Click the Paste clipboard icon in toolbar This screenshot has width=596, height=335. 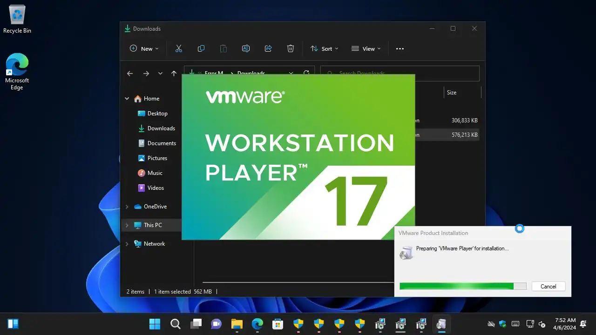tap(223, 48)
